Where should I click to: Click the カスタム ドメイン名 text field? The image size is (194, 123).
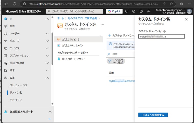pos(162,36)
